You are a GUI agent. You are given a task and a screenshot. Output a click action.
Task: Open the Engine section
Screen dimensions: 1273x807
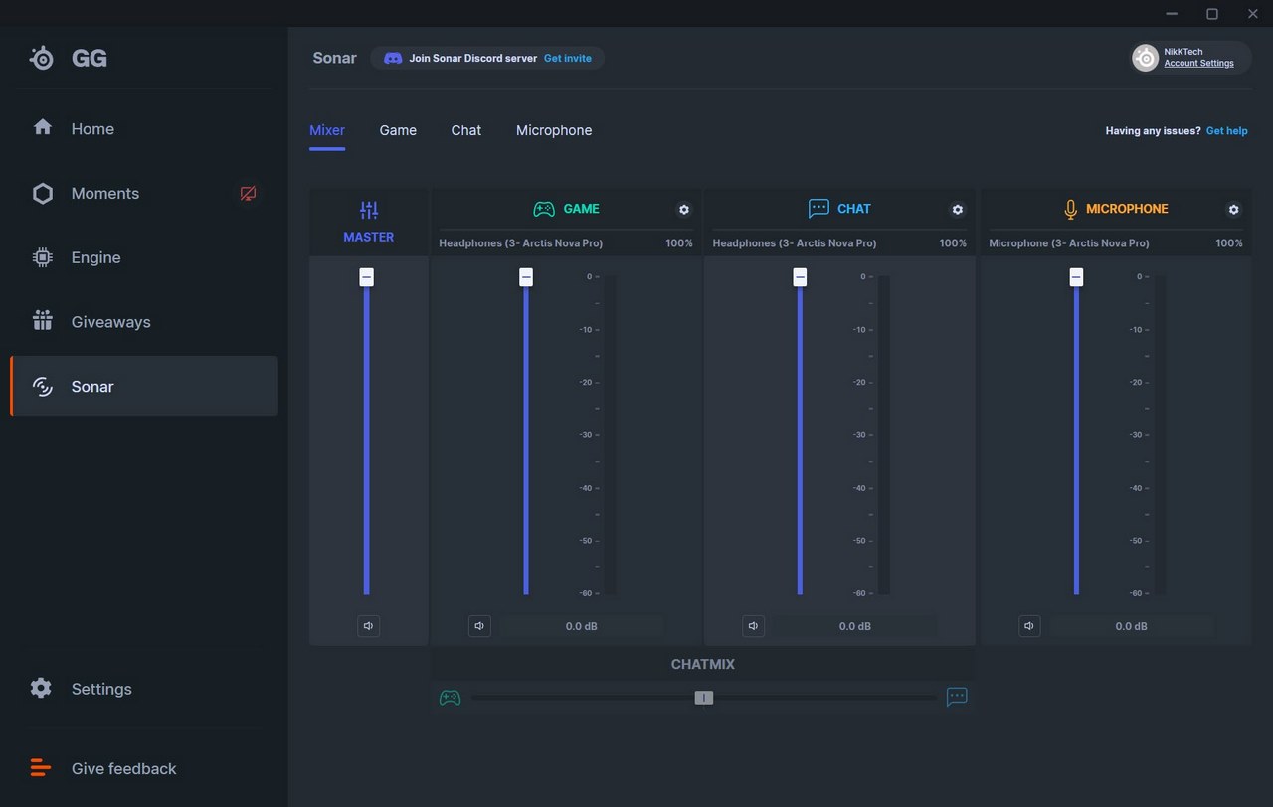144,257
